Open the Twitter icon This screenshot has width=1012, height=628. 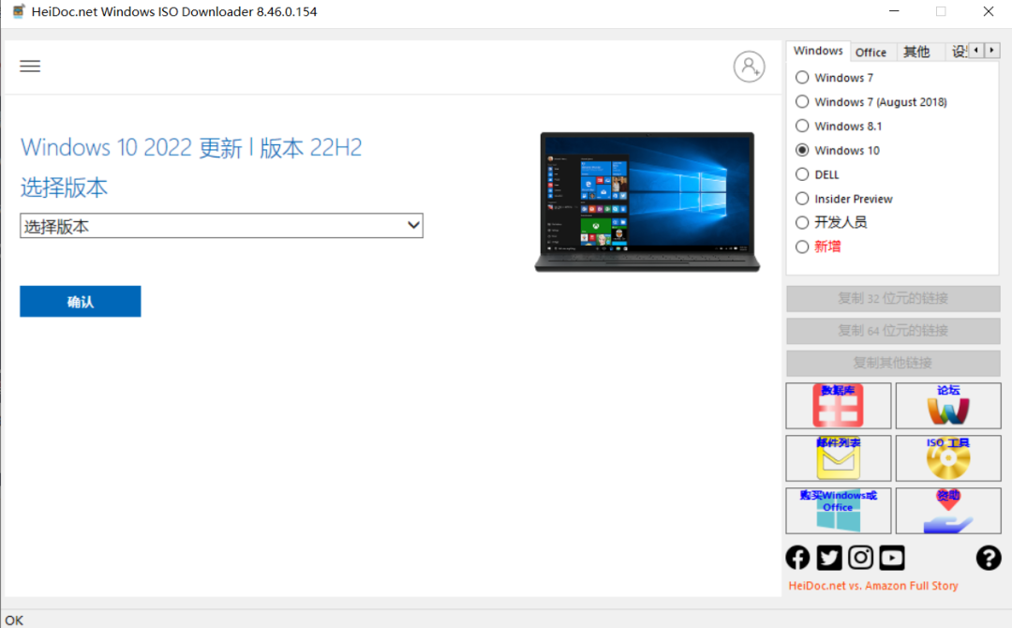point(829,558)
